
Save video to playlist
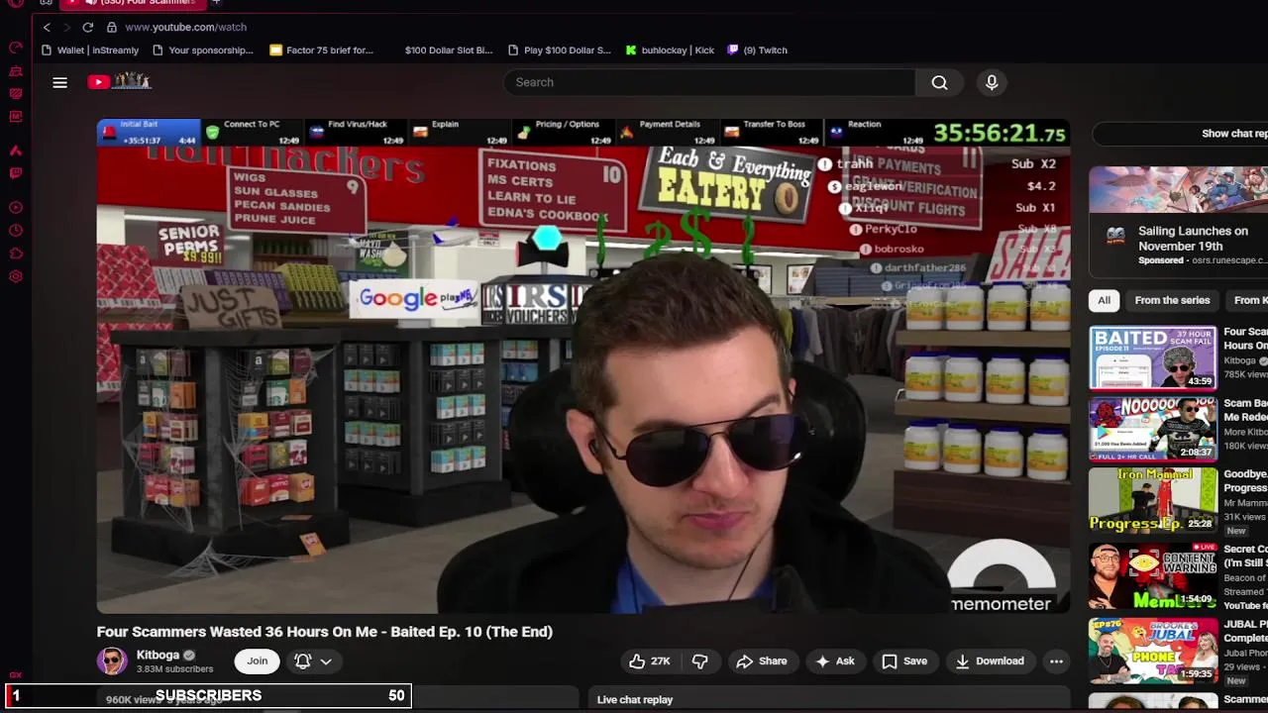[x=904, y=661]
